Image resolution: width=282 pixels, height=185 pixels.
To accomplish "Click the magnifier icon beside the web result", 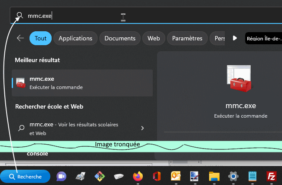I will click(21, 128).
